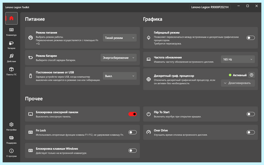The height and width of the screenshot is (165, 264).
Task: Click the Flip To Start label
Action: 161,112
